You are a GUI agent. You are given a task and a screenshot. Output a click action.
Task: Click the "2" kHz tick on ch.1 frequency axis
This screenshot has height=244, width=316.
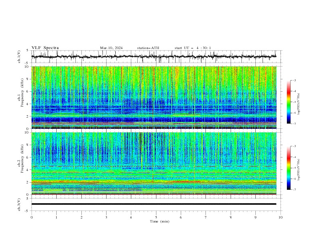click(x=28, y=116)
